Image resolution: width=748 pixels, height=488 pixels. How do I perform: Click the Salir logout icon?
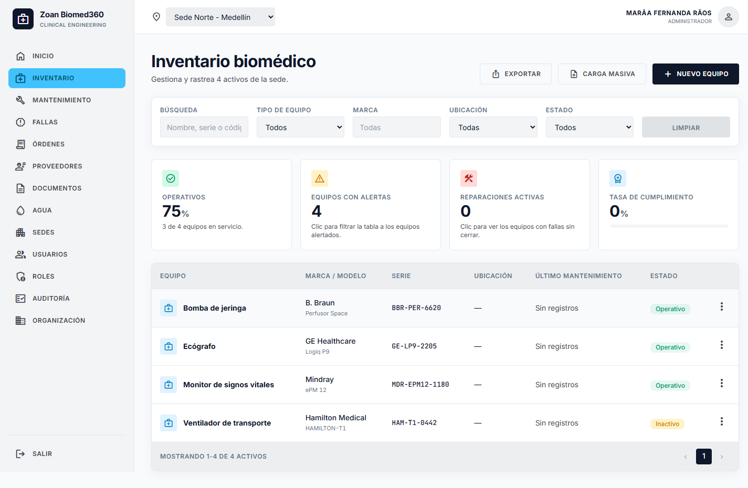[20, 454]
